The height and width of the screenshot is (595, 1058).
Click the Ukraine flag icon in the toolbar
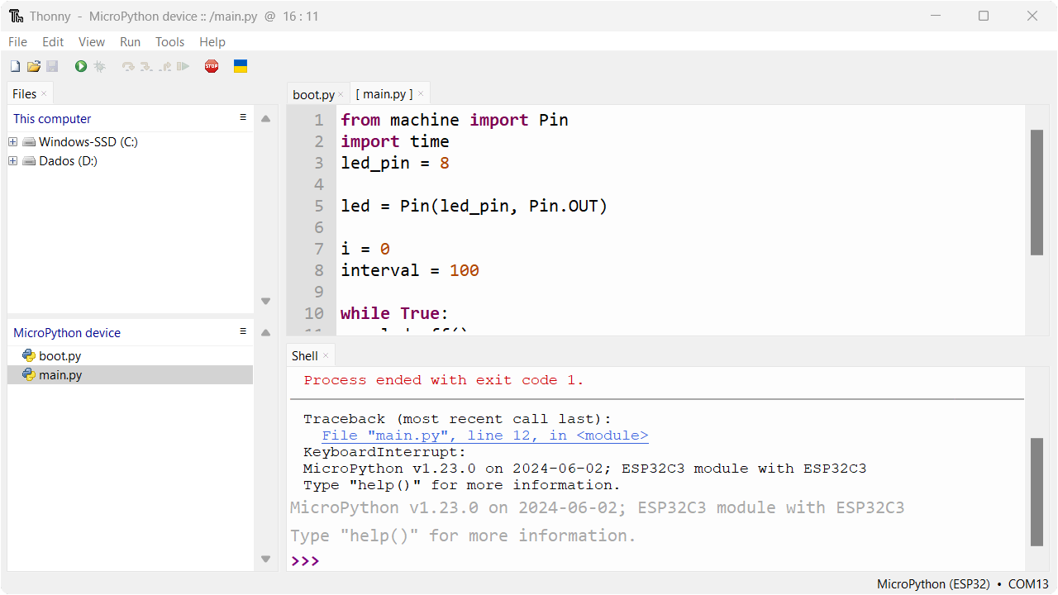pyautogui.click(x=240, y=66)
